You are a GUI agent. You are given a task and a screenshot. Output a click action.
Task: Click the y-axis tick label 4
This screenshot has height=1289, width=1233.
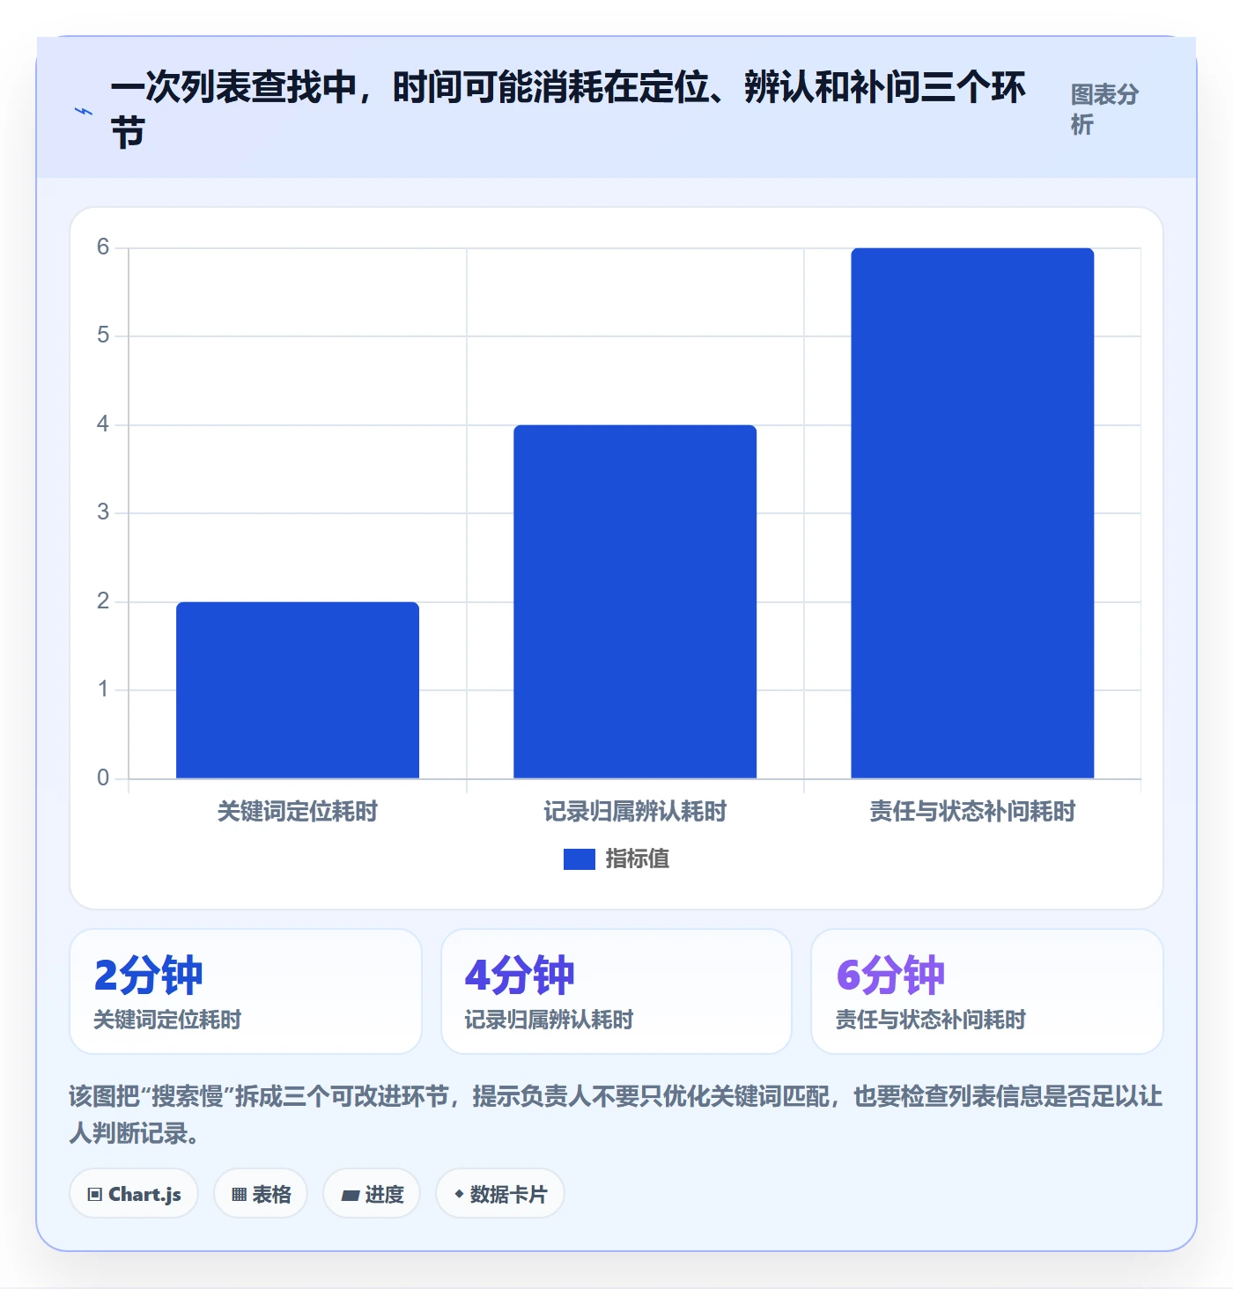(103, 424)
